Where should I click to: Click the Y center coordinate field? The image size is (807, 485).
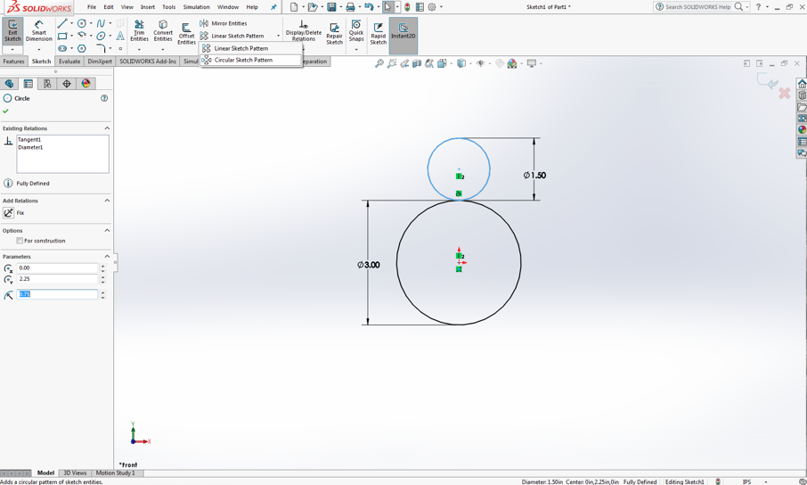coord(57,279)
